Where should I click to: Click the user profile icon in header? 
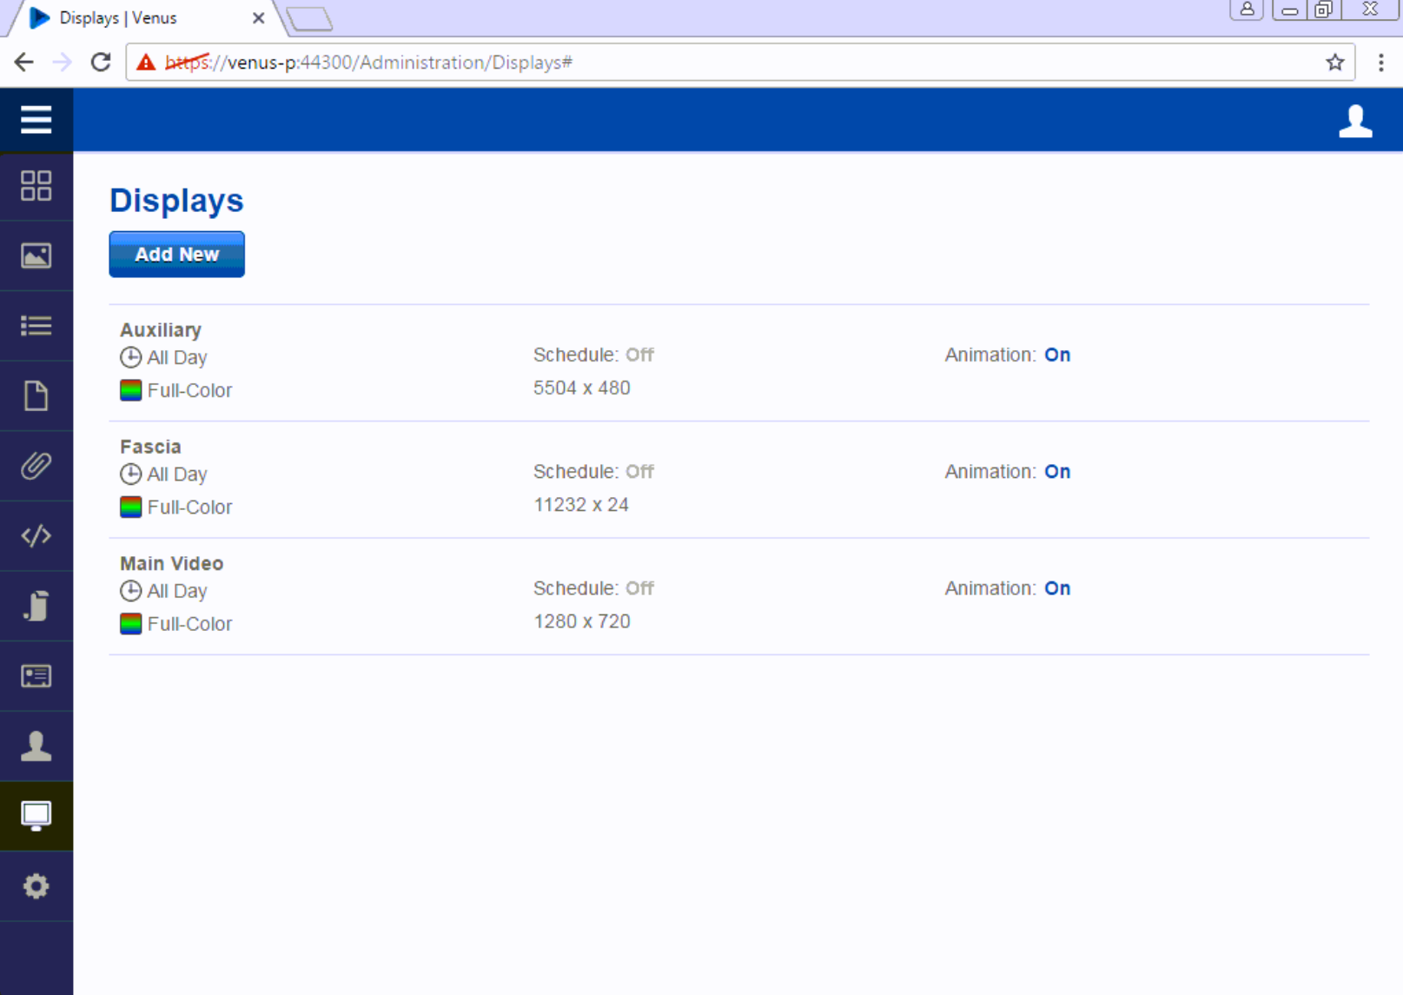pyautogui.click(x=1354, y=121)
